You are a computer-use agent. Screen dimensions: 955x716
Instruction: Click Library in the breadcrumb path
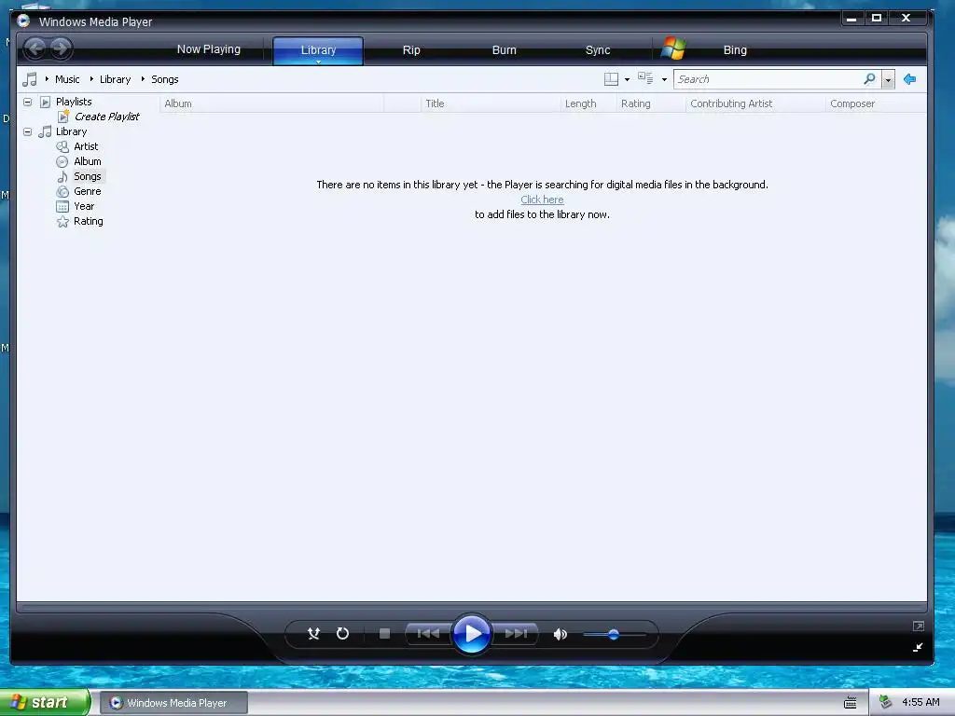click(115, 79)
